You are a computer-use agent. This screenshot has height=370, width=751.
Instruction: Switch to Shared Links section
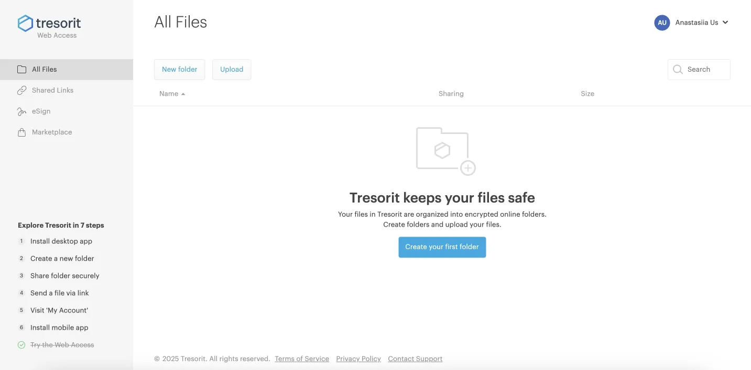pyautogui.click(x=51, y=90)
